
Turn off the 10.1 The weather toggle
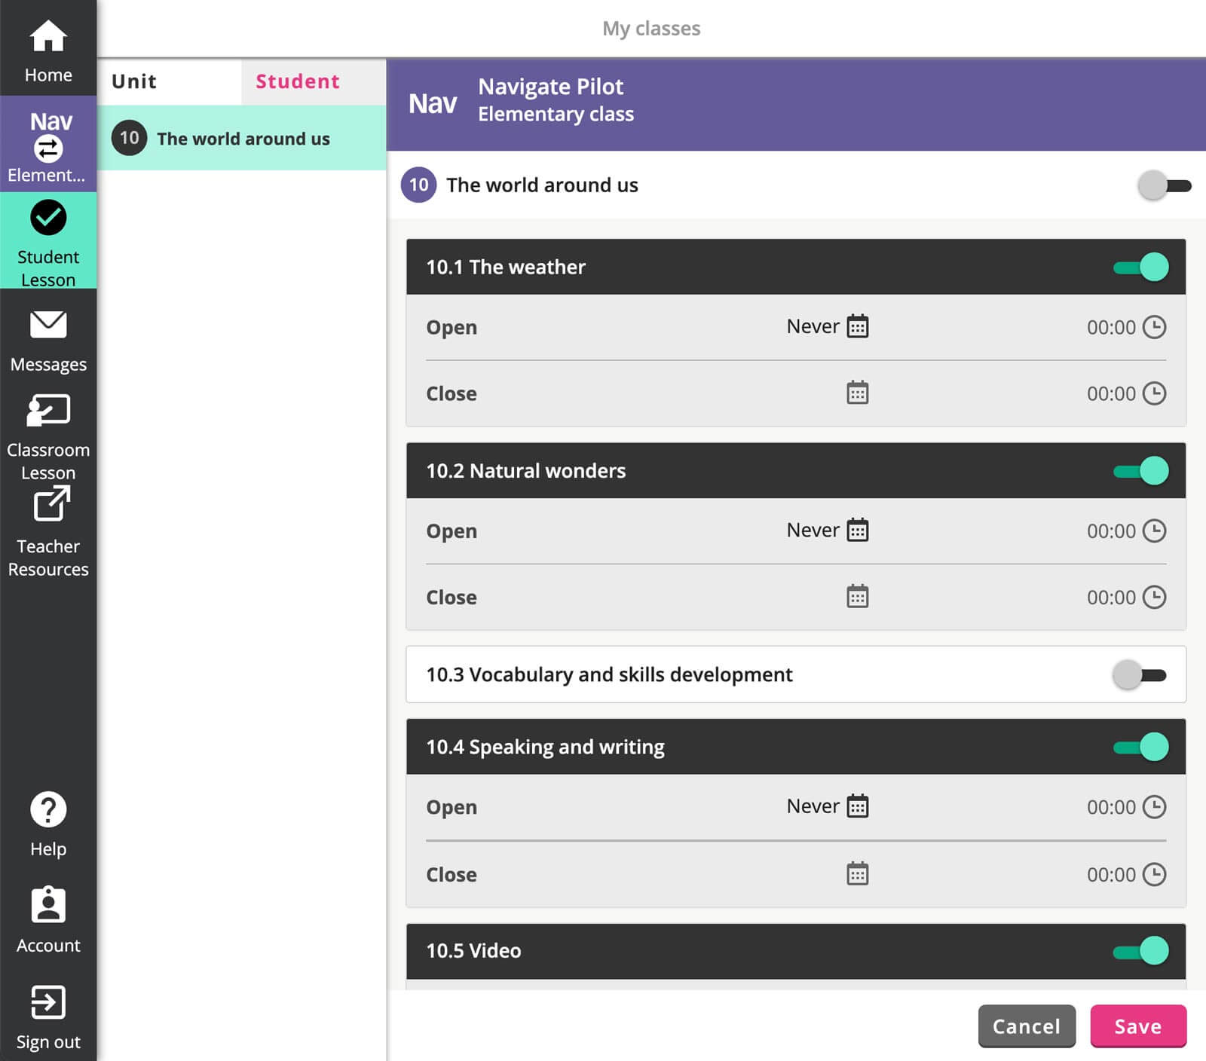pos(1141,267)
